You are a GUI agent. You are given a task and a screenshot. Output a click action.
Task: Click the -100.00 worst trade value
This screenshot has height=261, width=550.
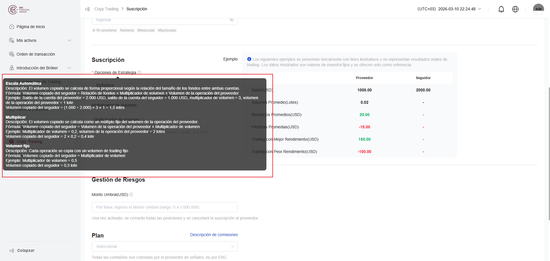coord(364,152)
